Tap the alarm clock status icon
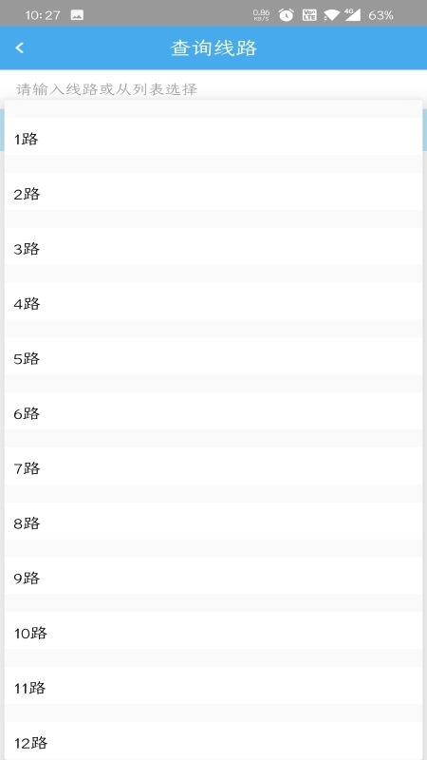The height and width of the screenshot is (760, 427). pos(286,15)
